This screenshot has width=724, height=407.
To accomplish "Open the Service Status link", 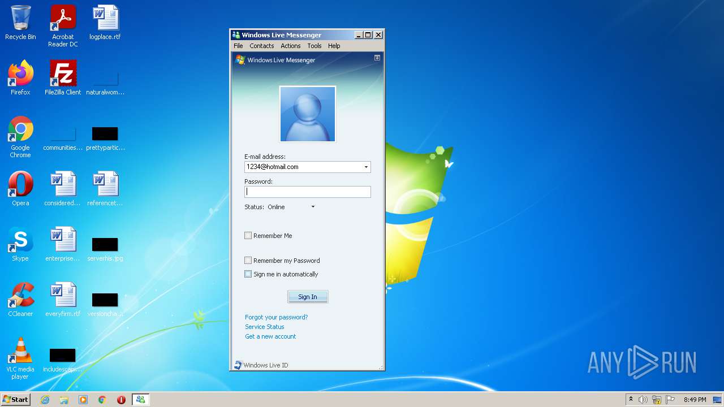I will point(265,327).
